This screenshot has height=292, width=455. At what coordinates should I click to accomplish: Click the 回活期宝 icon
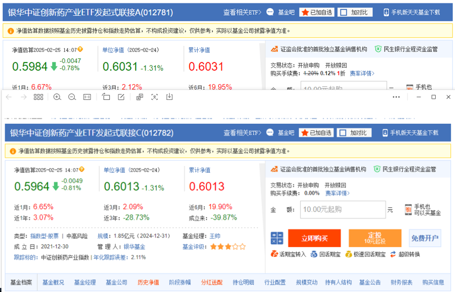[x=313, y=254]
